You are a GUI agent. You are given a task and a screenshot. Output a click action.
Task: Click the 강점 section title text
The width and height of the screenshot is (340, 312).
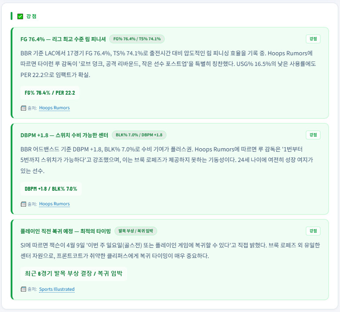[x=31, y=16]
